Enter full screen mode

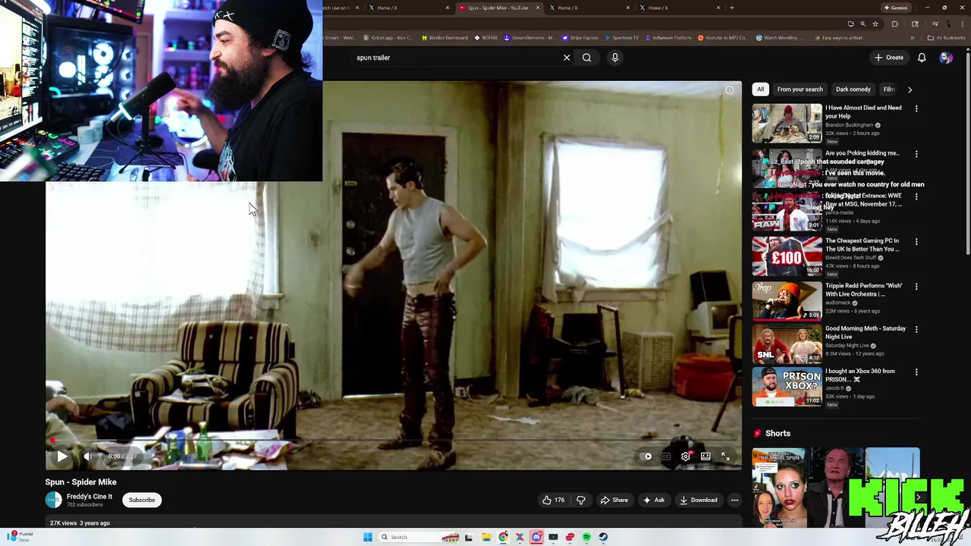coord(725,457)
